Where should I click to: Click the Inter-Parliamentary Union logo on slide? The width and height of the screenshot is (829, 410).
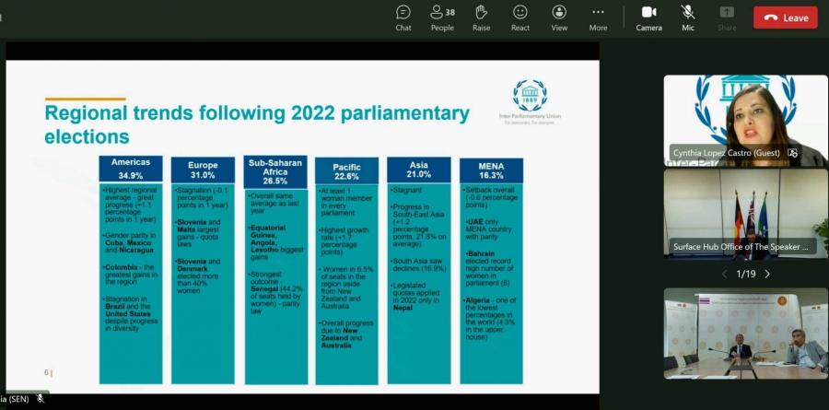pos(530,96)
